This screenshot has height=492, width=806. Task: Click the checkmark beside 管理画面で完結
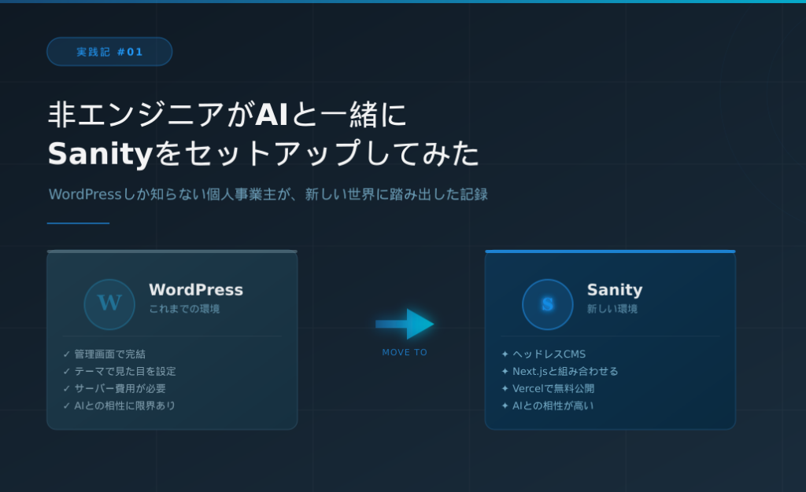tap(67, 354)
